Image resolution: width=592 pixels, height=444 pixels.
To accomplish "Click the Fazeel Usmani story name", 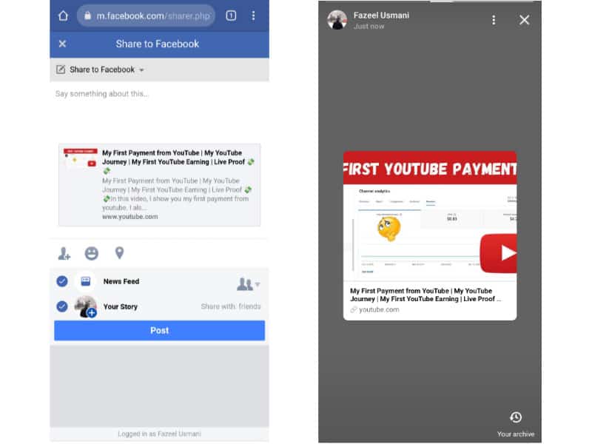I will [381, 16].
